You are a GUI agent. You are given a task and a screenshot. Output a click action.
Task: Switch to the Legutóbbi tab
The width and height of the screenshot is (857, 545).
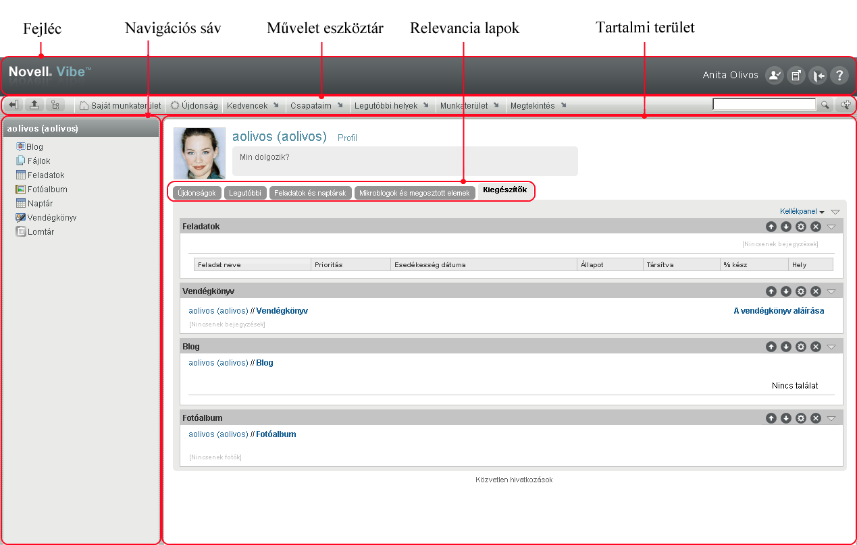tap(245, 193)
